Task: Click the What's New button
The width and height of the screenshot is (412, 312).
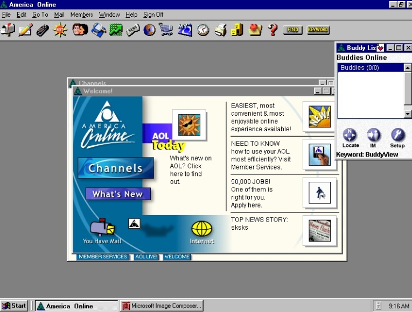Action: 117,194
